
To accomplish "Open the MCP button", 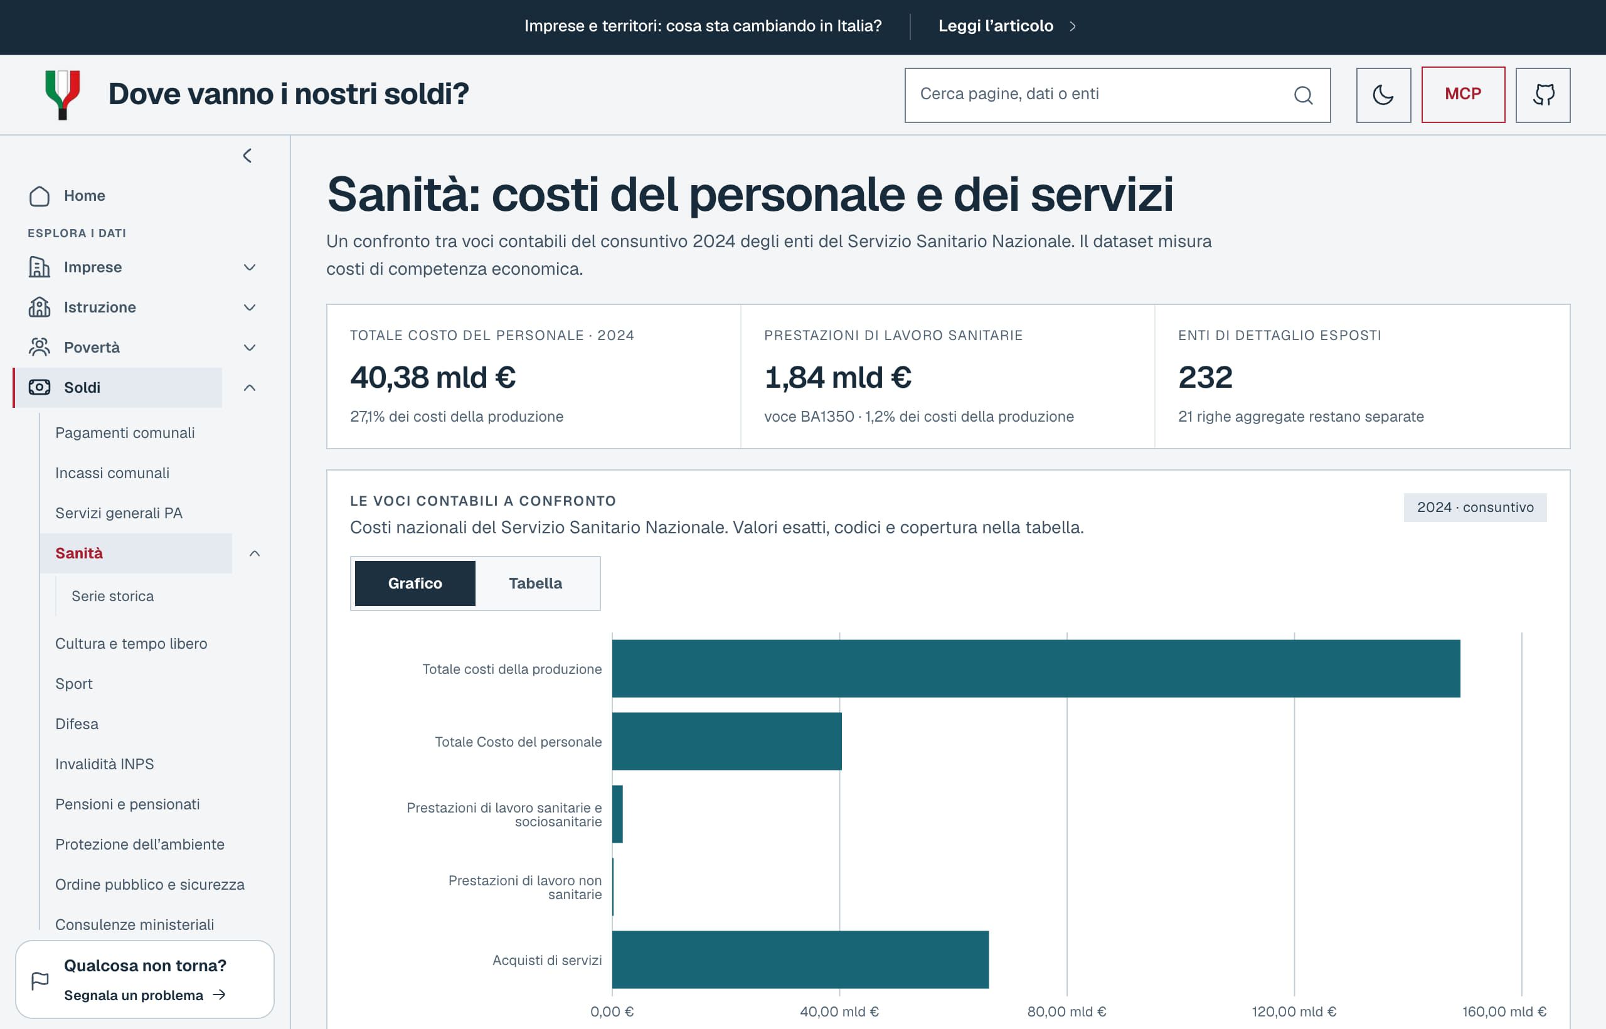I will pyautogui.click(x=1463, y=94).
